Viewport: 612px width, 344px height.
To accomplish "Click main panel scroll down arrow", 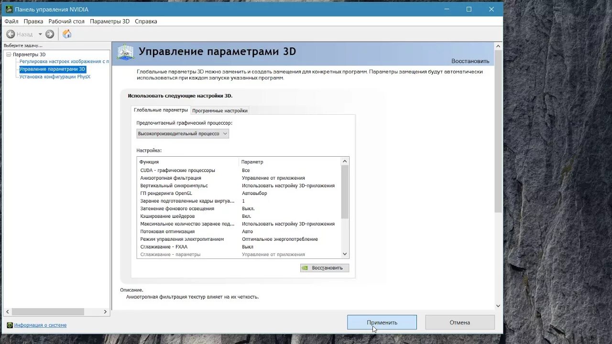I will tap(498, 306).
